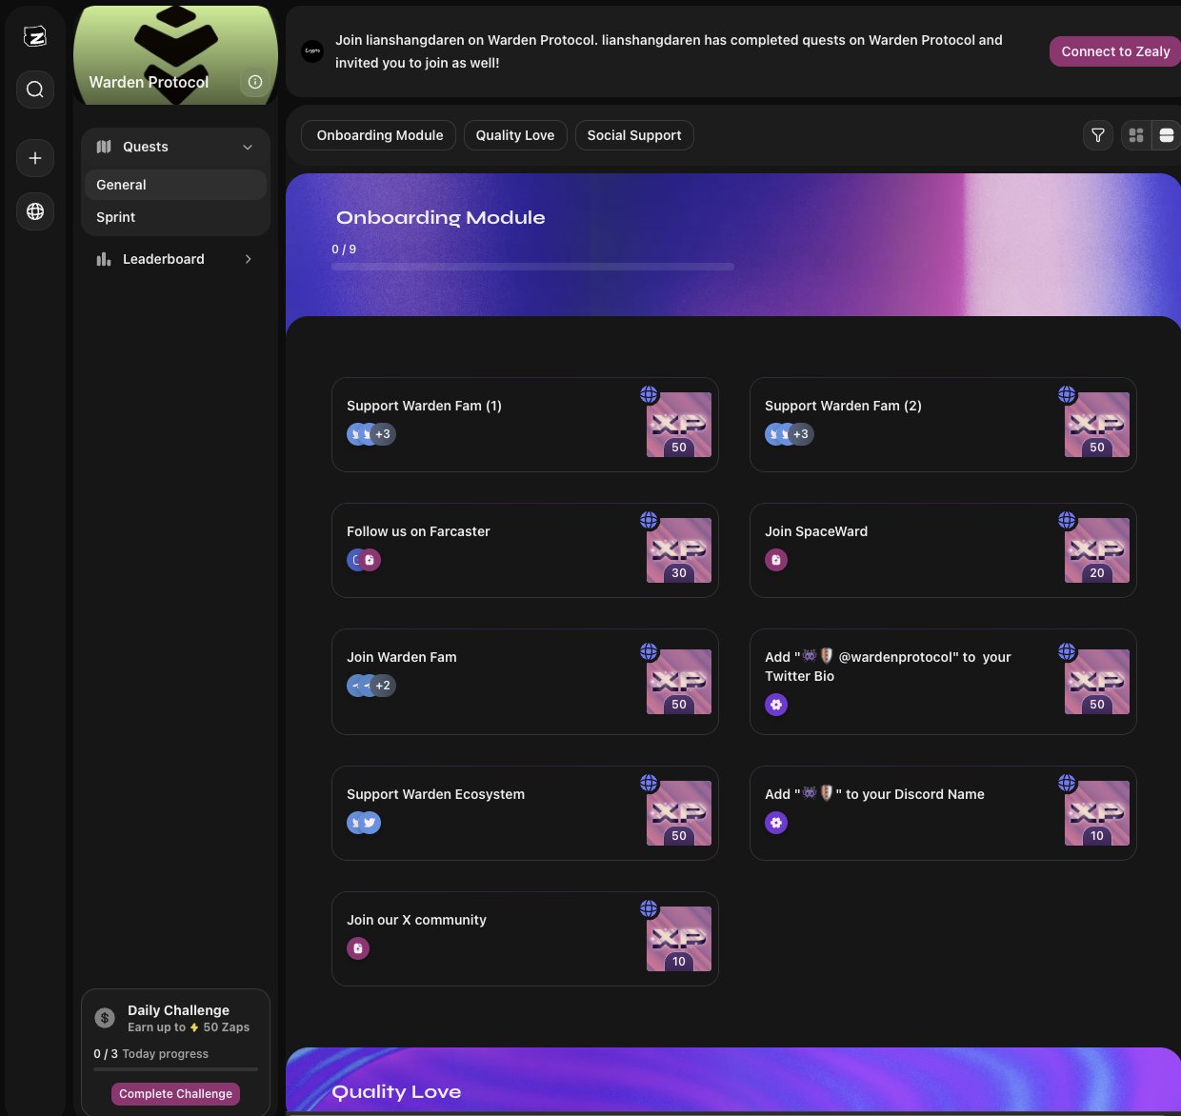The height and width of the screenshot is (1116, 1181).
Task: Click the Zealy logo icon
Action: (x=35, y=37)
